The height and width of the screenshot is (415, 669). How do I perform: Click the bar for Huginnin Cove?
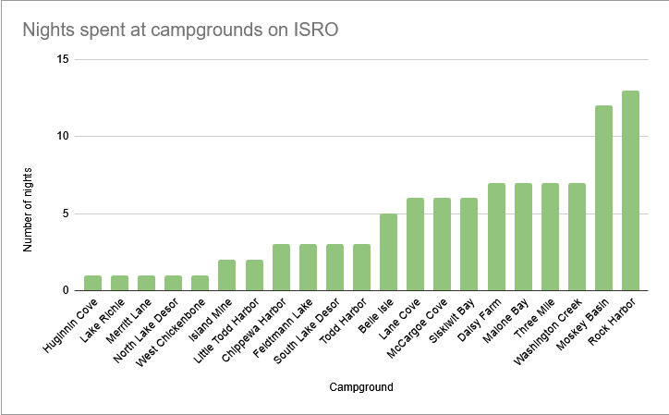click(x=93, y=283)
